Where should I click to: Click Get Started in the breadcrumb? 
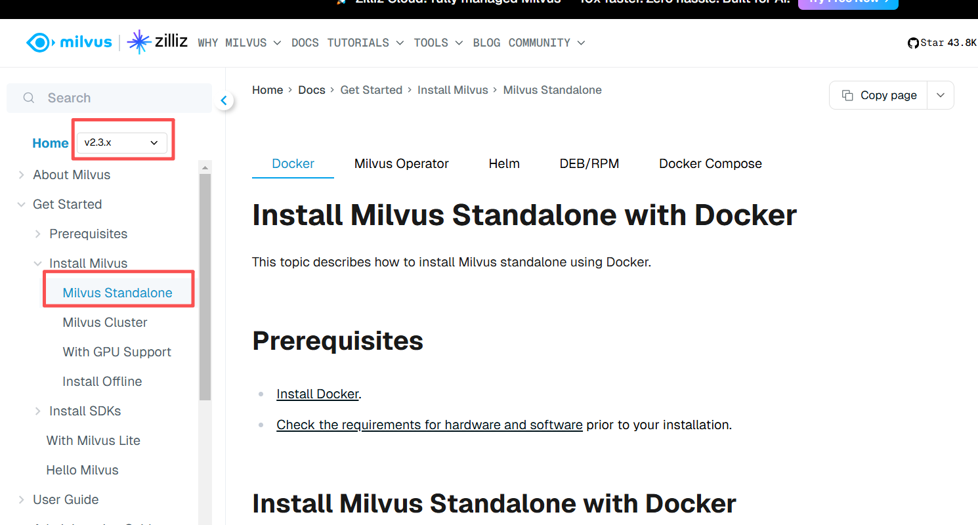(x=371, y=90)
